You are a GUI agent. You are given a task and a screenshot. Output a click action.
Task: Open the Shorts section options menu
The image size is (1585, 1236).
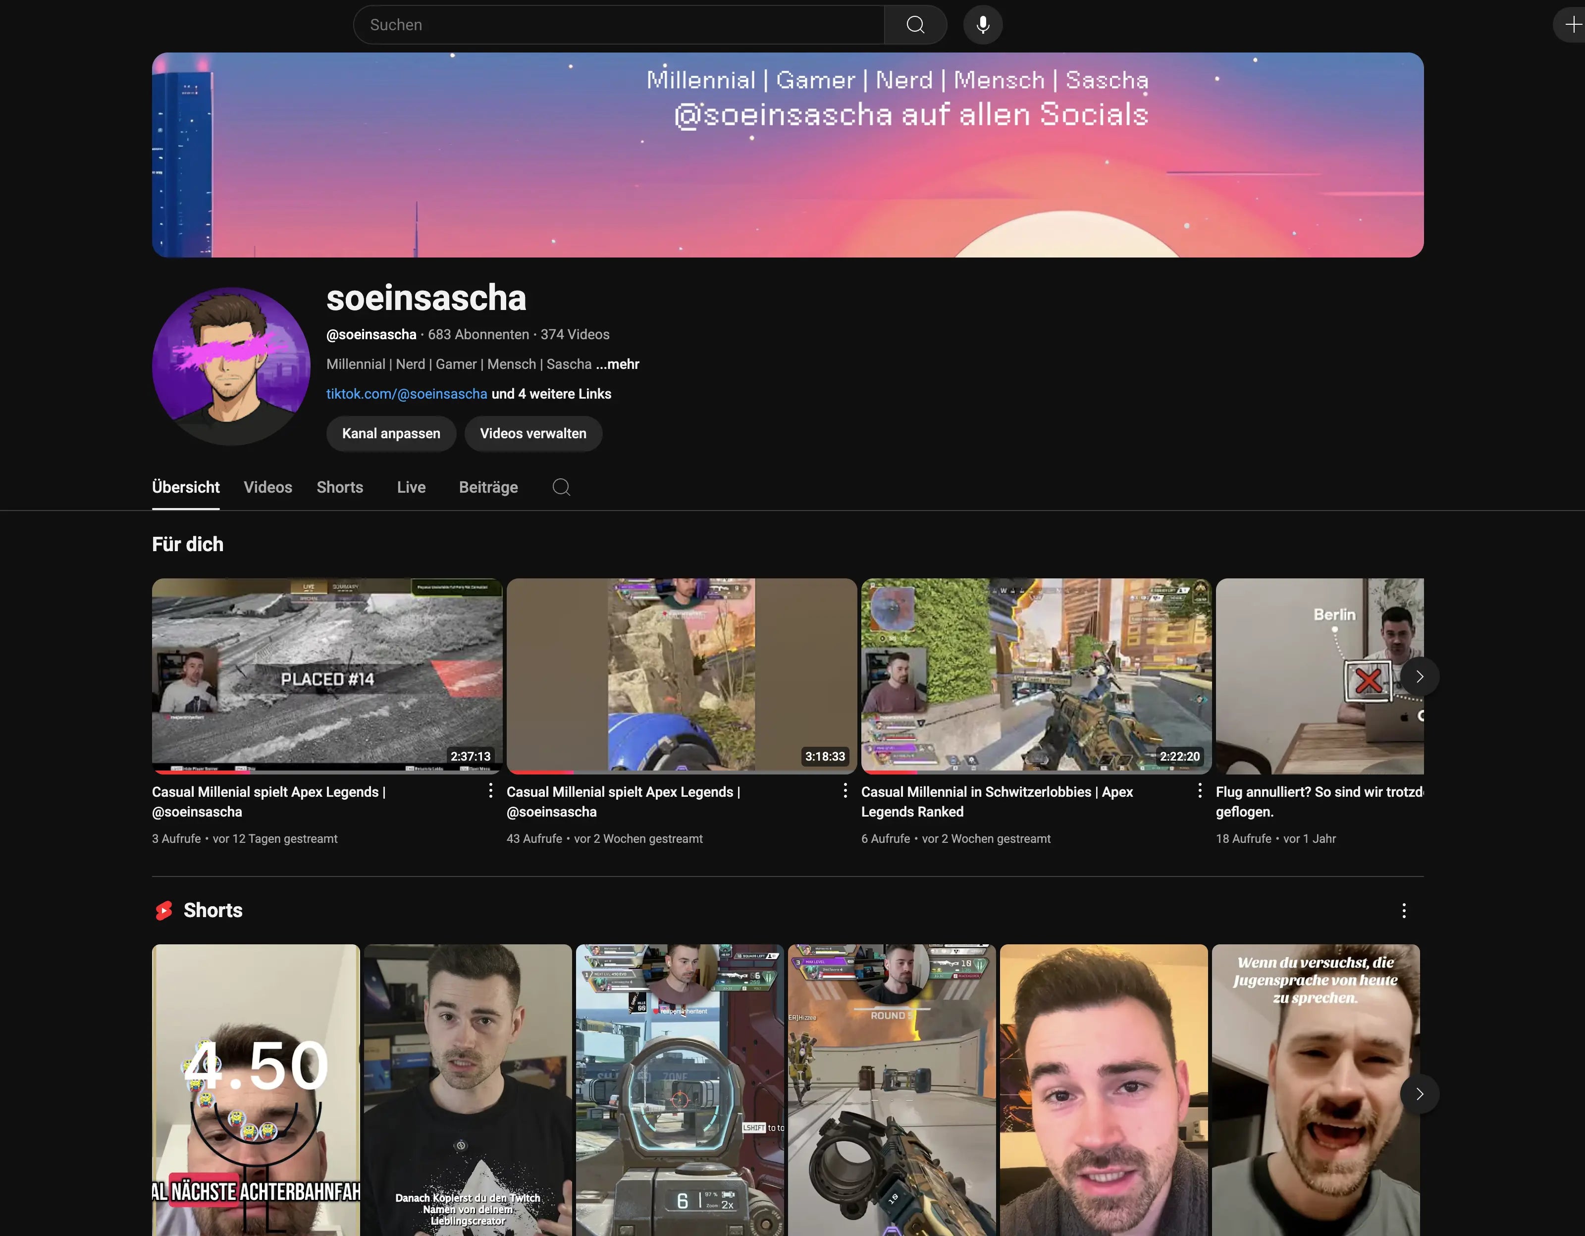1404,910
